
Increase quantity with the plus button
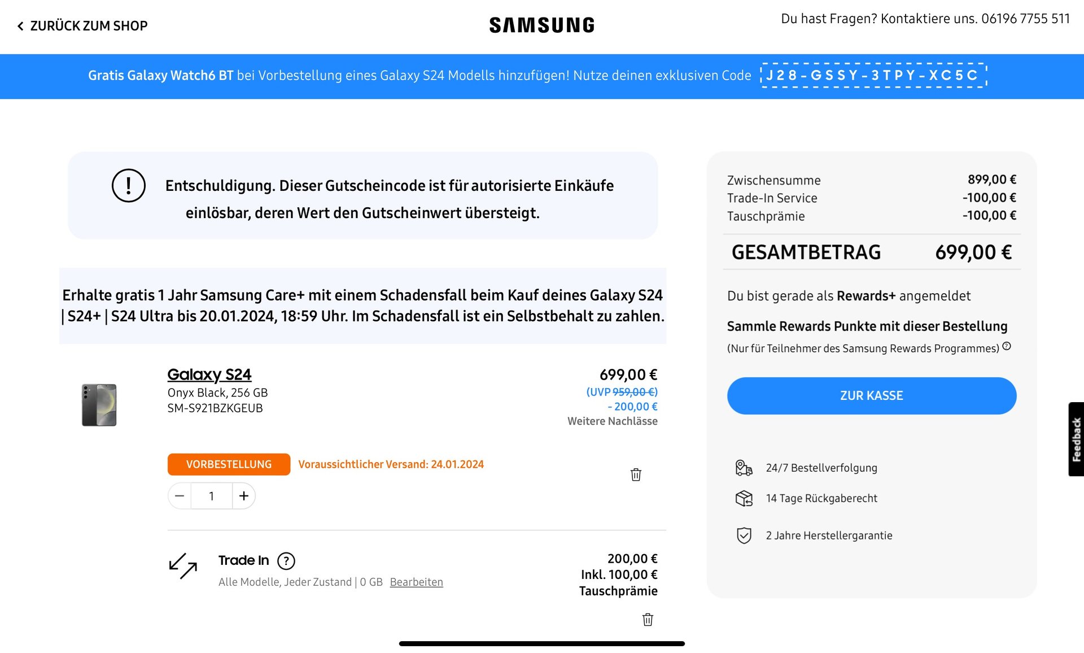pyautogui.click(x=244, y=496)
